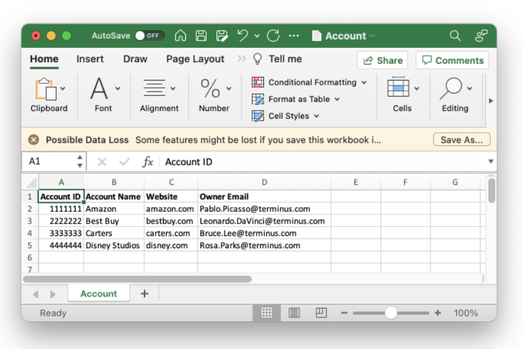Switch to Page Break Preview icon

coord(321,313)
